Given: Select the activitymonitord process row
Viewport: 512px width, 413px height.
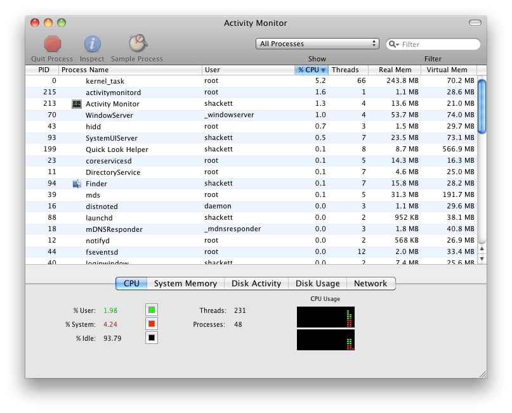Looking at the screenshot, I should point(251,92).
